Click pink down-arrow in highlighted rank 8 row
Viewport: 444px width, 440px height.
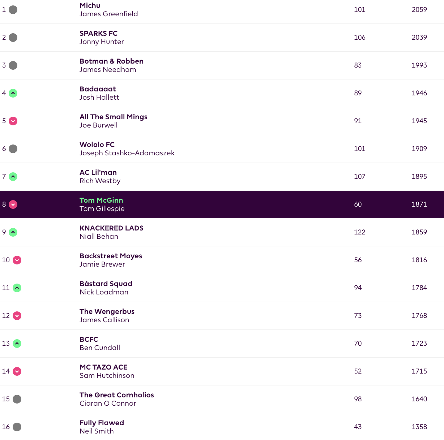point(13,204)
